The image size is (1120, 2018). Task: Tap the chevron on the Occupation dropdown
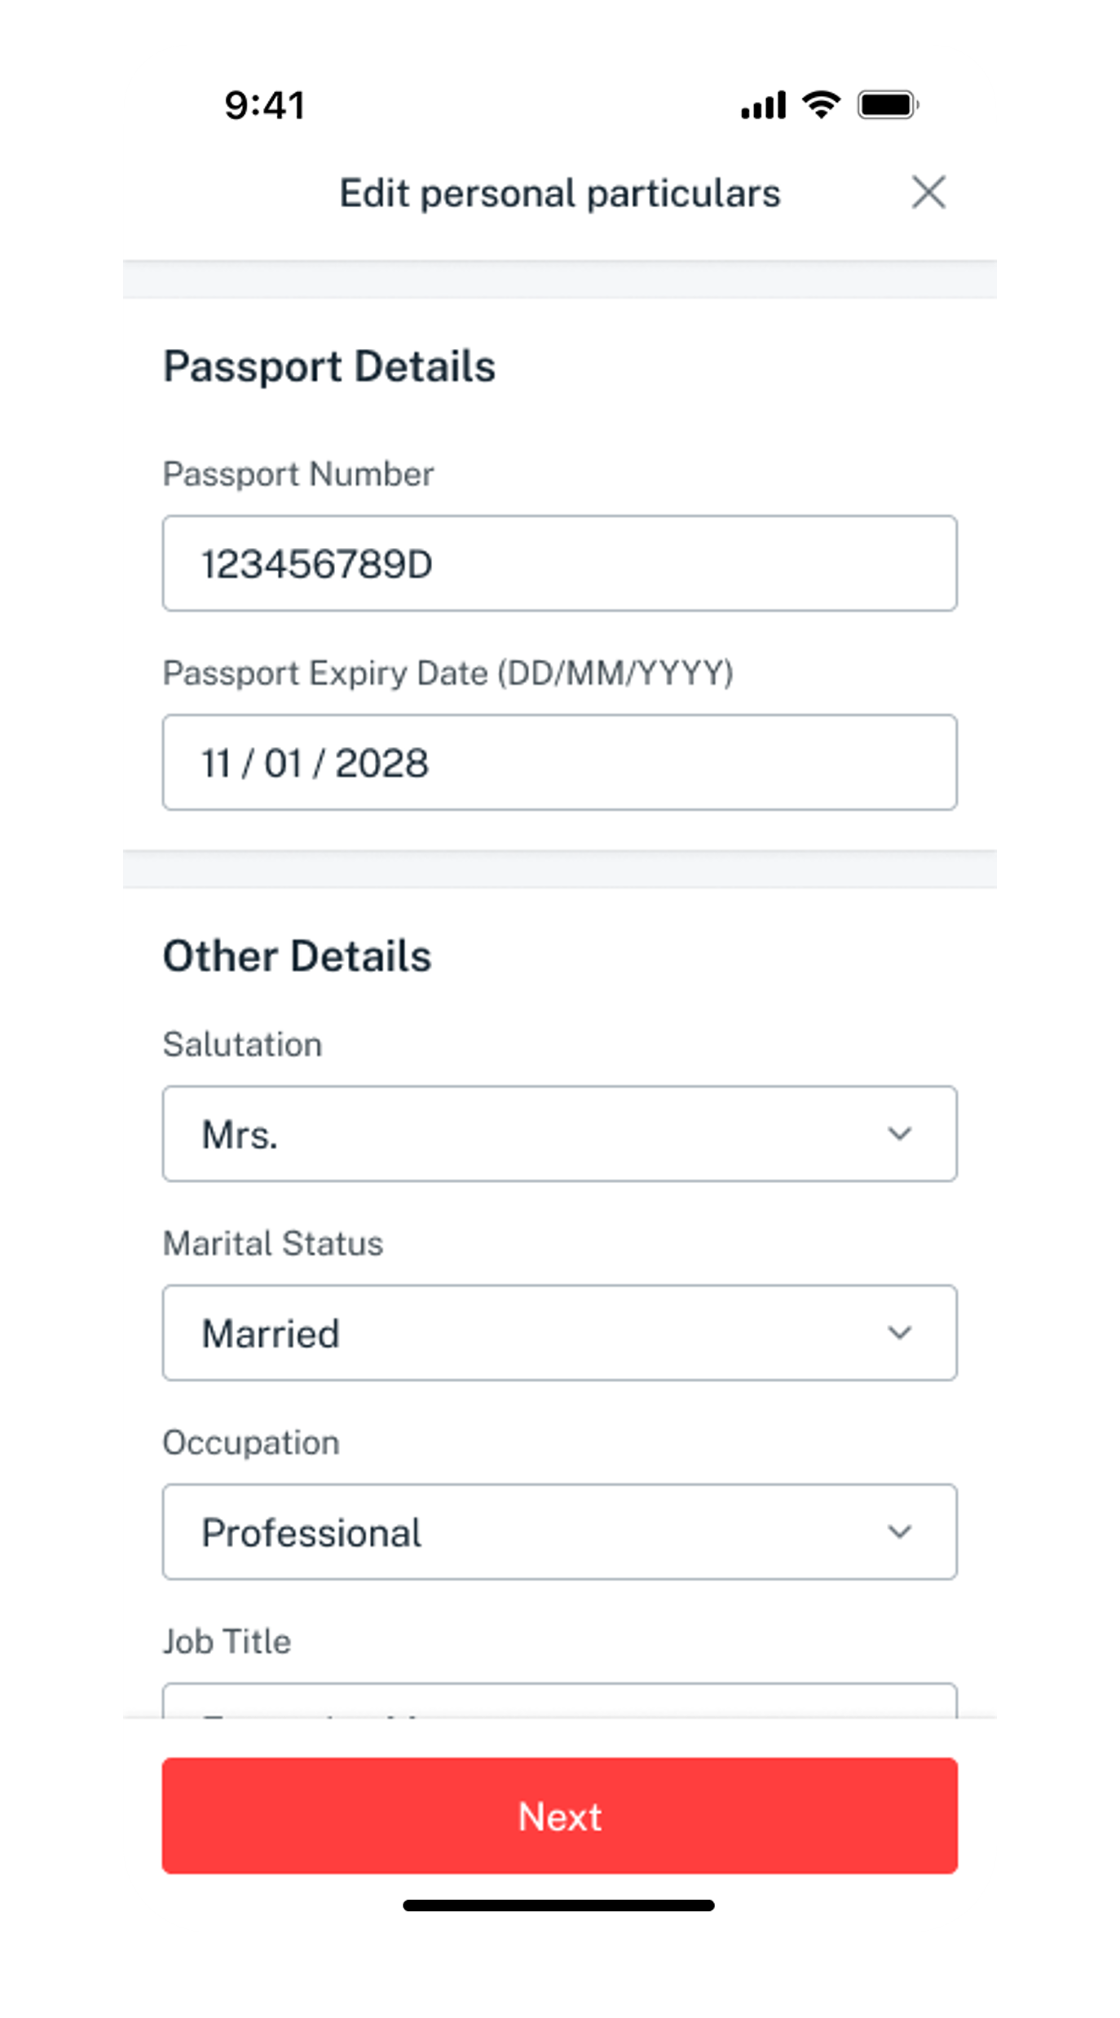[x=900, y=1531]
